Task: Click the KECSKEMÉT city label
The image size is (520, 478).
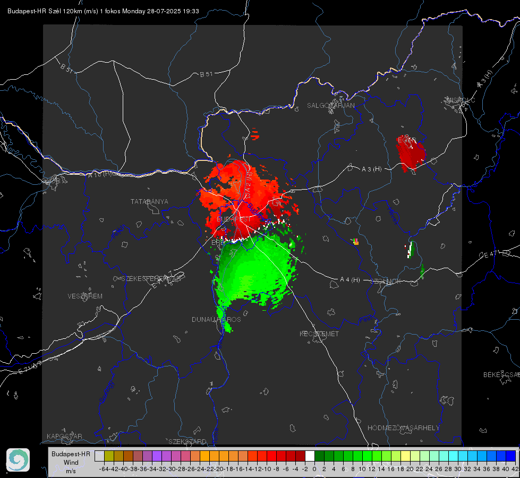Action: pos(319,334)
